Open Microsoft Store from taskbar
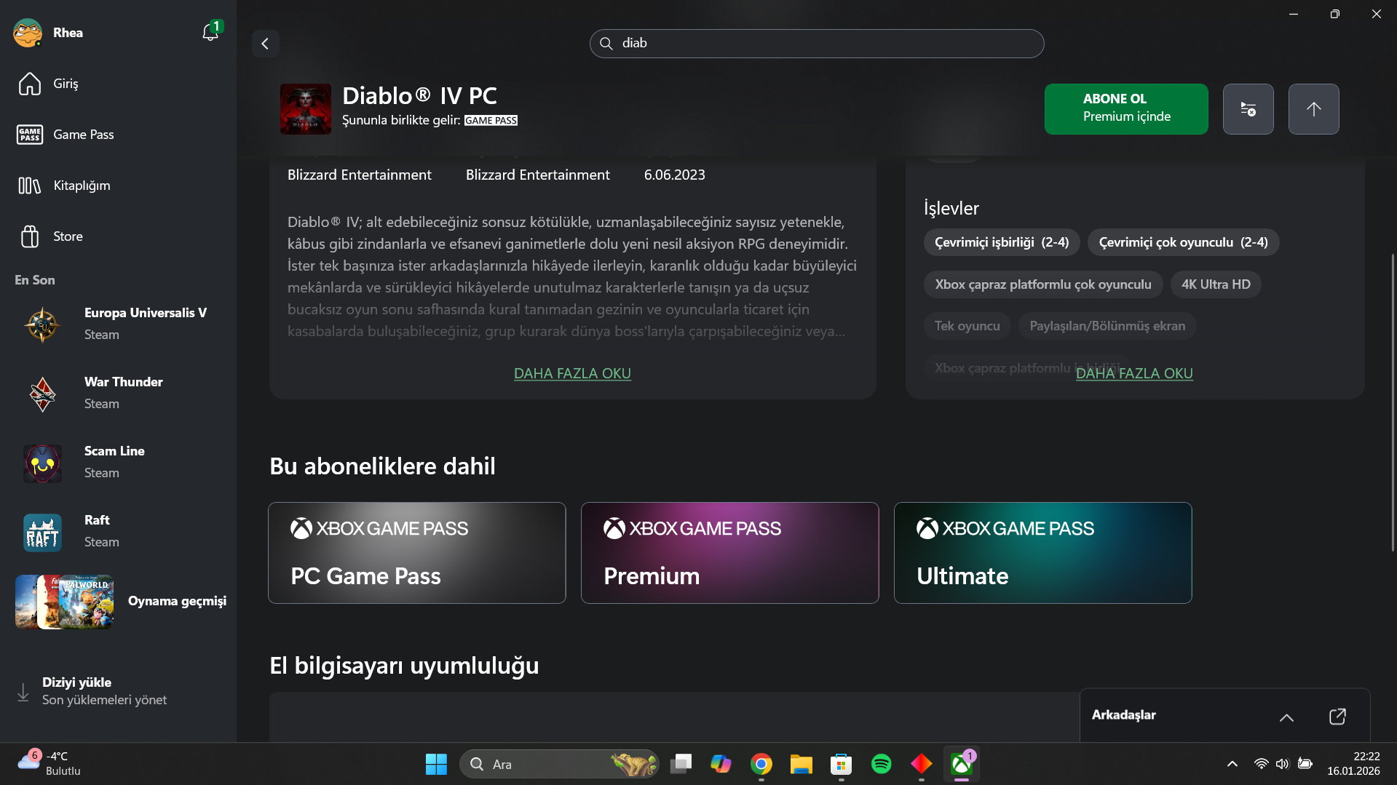Image resolution: width=1397 pixels, height=785 pixels. (x=841, y=764)
